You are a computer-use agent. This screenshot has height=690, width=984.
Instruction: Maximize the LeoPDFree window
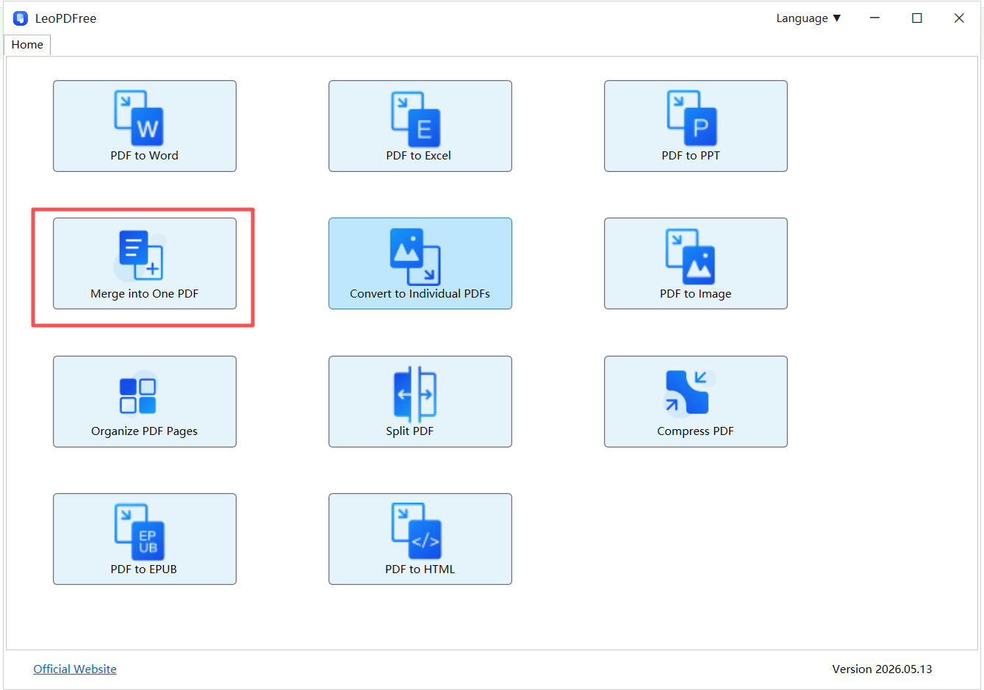tap(917, 18)
